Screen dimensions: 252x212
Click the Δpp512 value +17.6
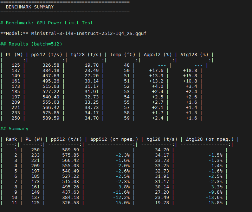pos(156,71)
